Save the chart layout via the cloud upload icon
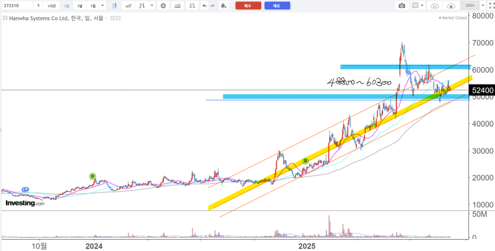 (451, 5)
